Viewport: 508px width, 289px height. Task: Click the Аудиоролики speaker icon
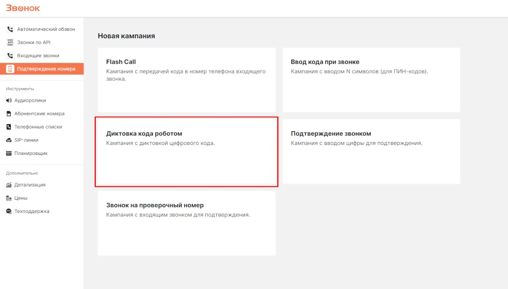pos(8,100)
